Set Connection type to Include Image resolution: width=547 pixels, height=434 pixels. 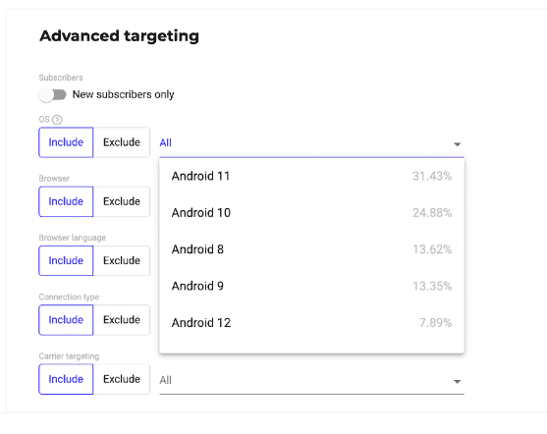coord(66,320)
